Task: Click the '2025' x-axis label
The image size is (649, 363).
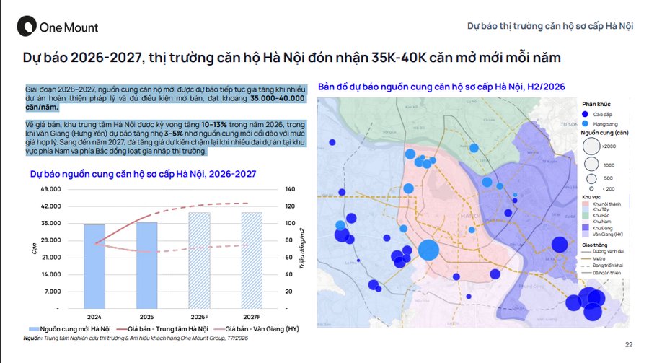Action: point(146,317)
